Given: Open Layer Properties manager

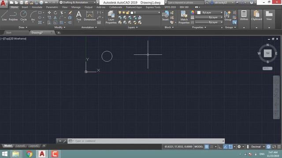Looking at the screenshot, I should click(111, 17).
